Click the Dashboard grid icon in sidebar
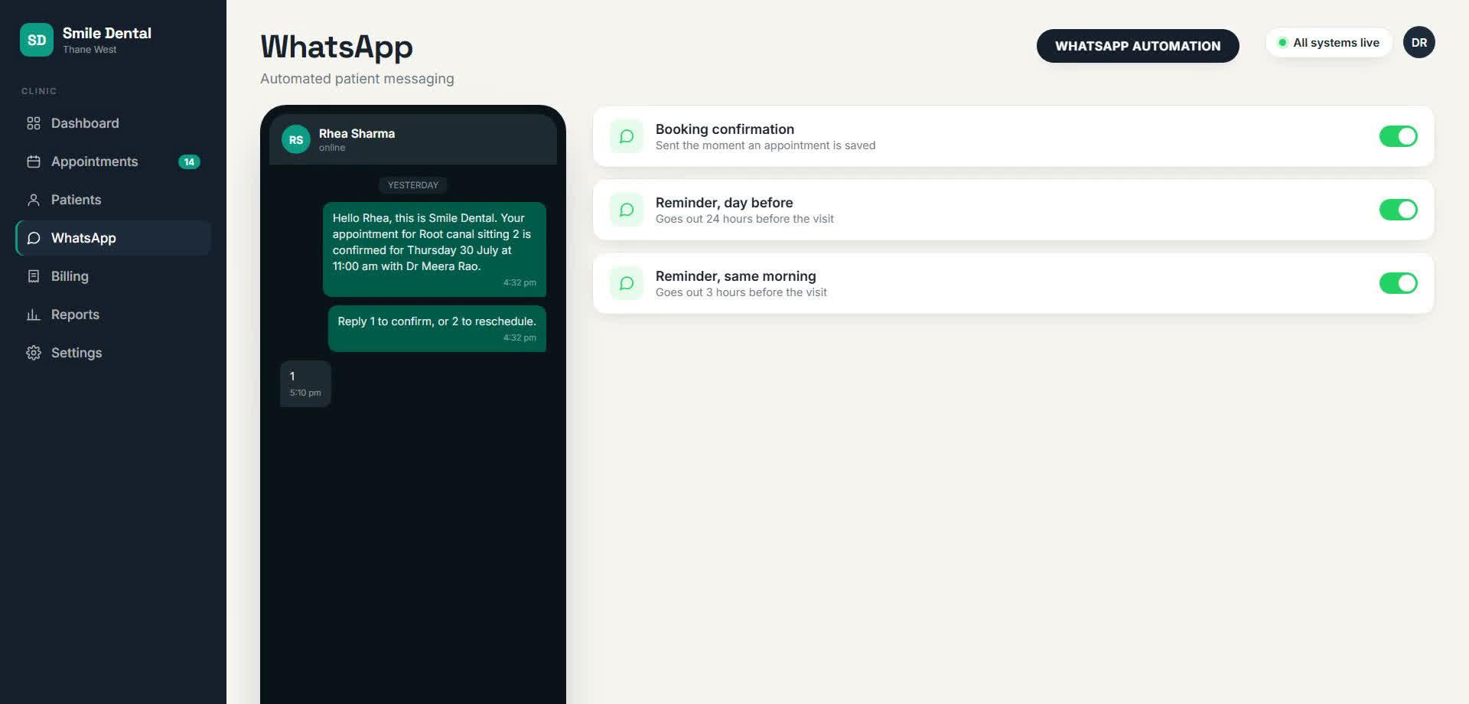The height and width of the screenshot is (704, 1469). [x=34, y=123]
